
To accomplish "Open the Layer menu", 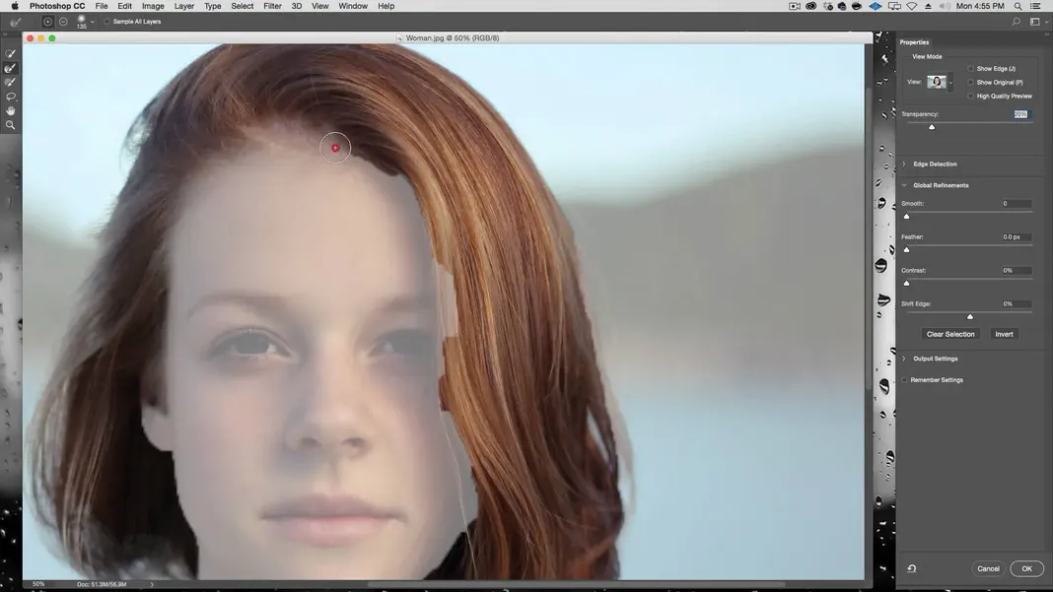I will coord(184,6).
